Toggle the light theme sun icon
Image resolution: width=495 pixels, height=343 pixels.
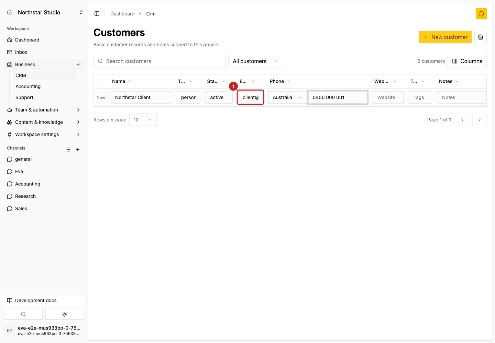click(65, 314)
